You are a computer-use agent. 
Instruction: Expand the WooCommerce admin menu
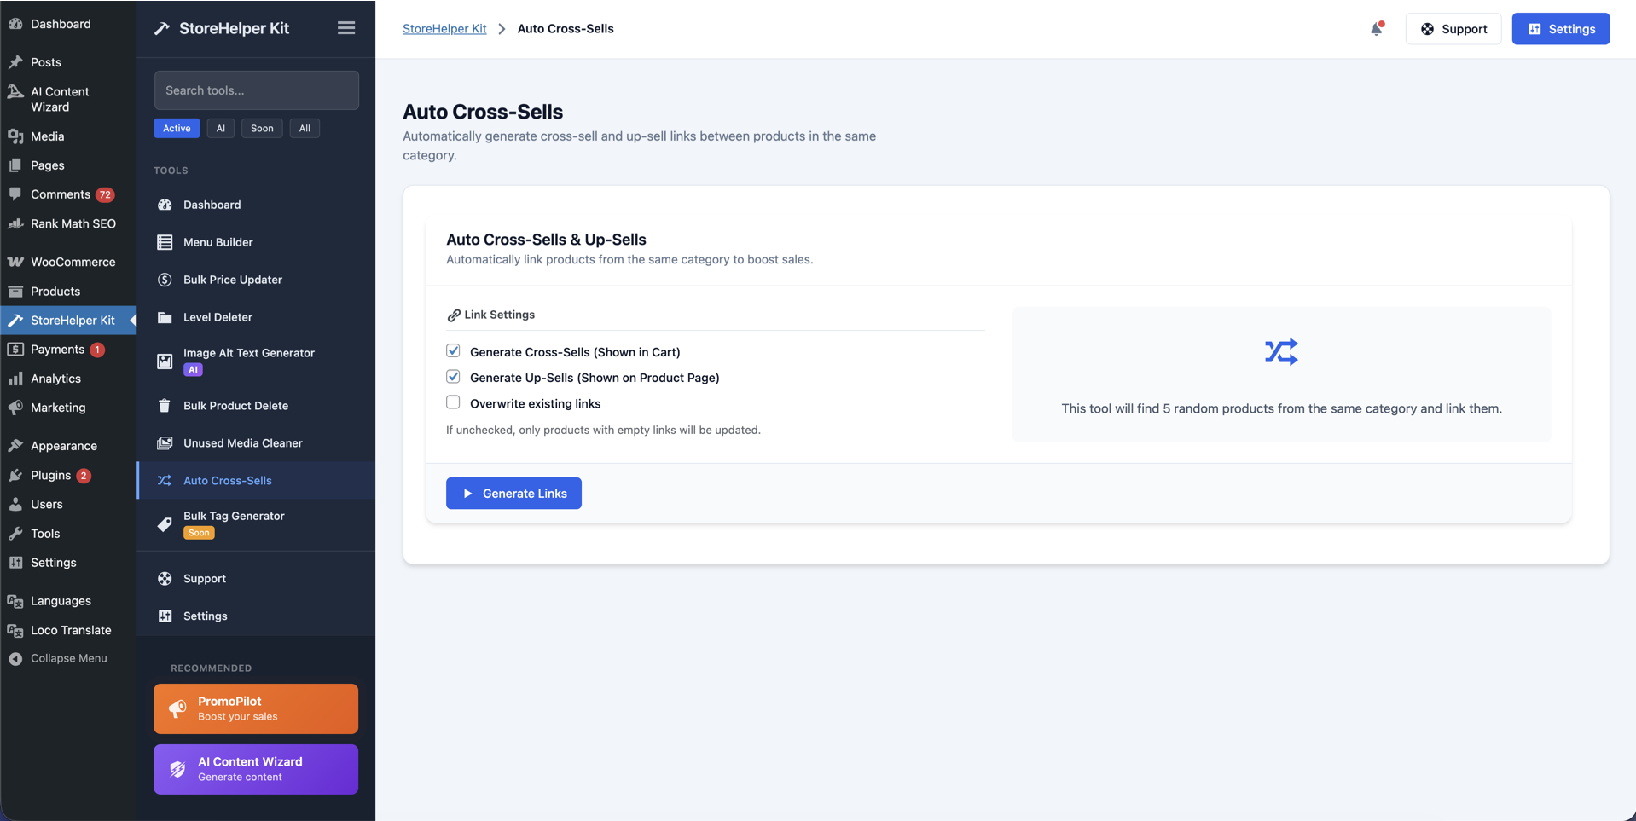click(73, 262)
